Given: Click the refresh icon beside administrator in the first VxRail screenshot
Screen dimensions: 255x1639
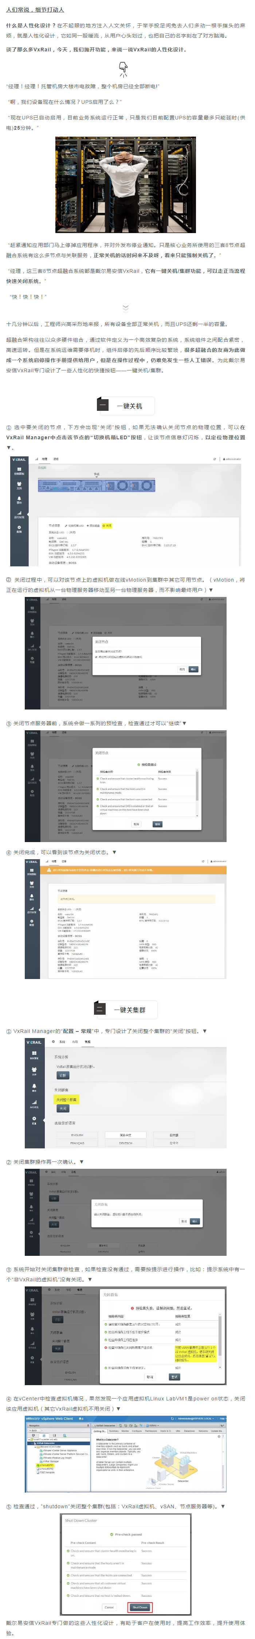Looking at the screenshot, I should pyautogui.click(x=214, y=459).
